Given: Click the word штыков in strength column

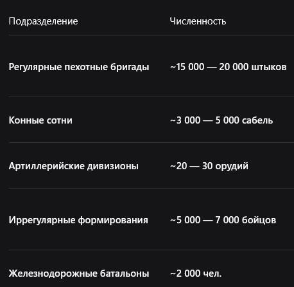Looking at the screenshot, I should (x=269, y=67).
